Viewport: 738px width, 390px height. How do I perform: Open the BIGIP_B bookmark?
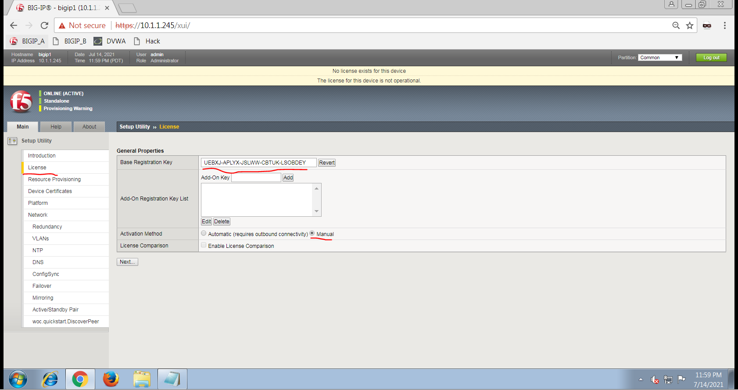pos(69,41)
